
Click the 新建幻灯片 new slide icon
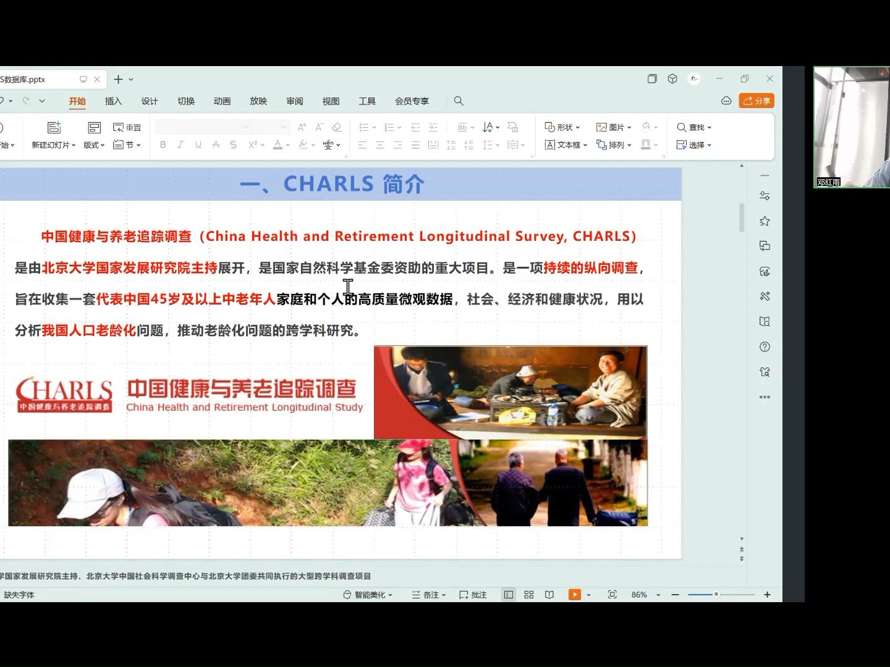54,127
